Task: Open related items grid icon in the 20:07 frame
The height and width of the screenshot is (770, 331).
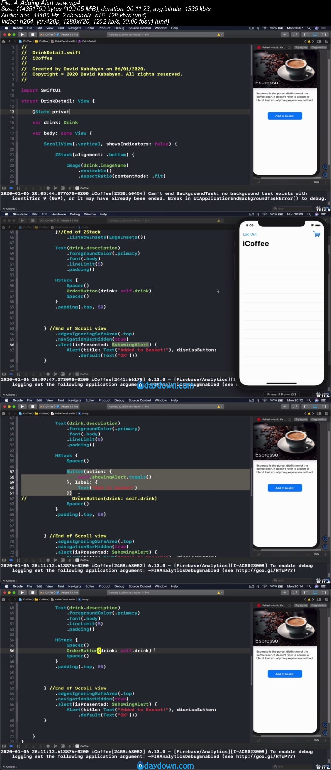Action: [x=4, y=41]
